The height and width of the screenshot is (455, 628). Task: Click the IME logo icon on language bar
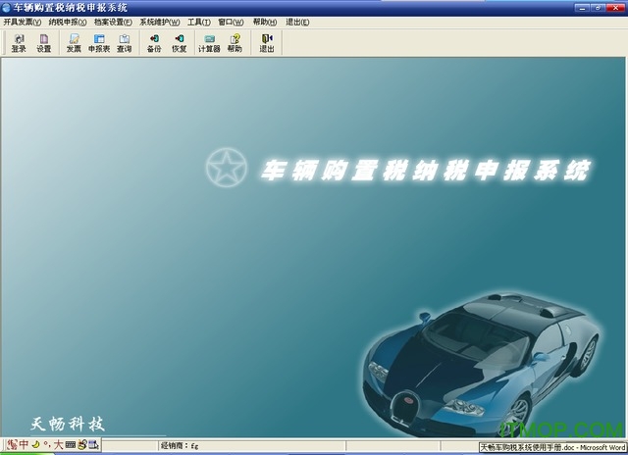point(12,444)
